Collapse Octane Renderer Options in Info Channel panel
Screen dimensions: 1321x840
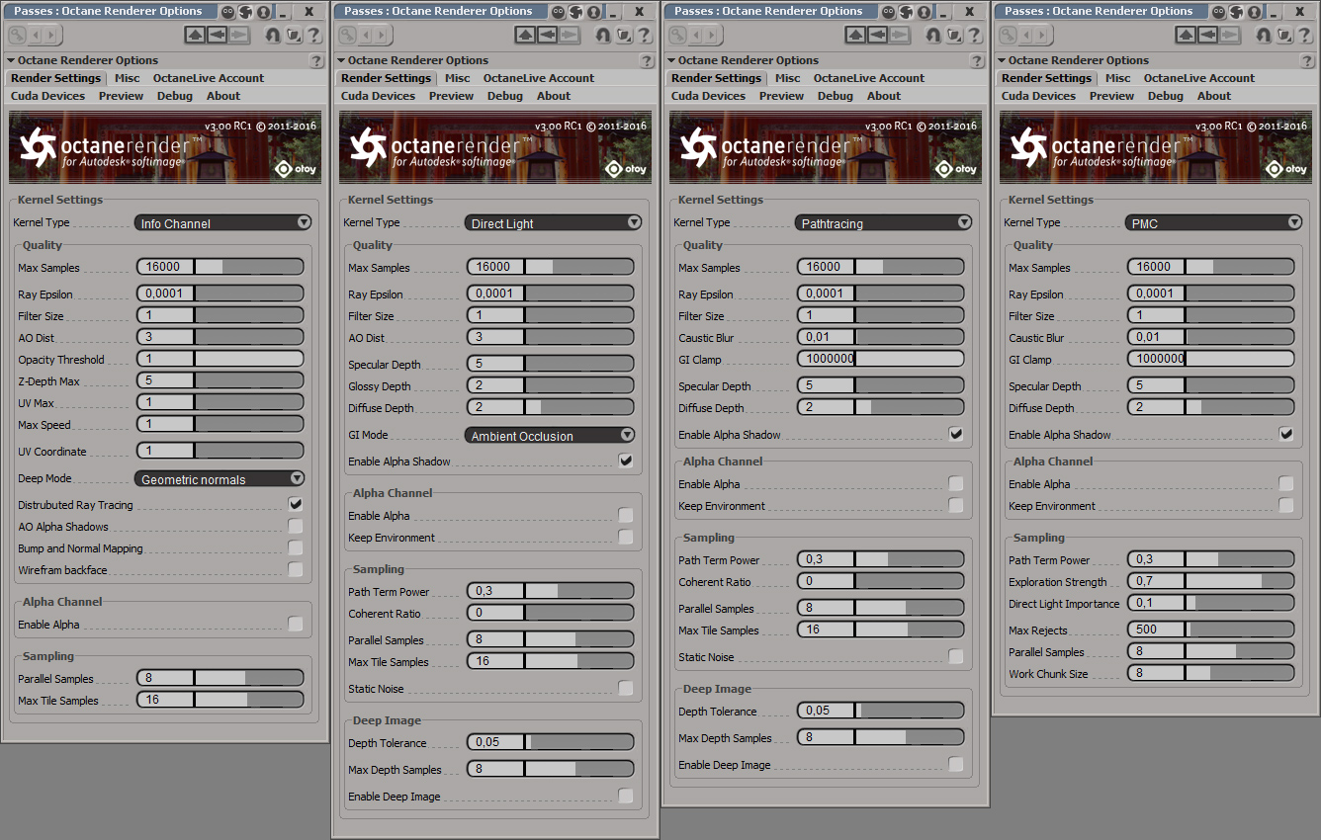[10, 60]
